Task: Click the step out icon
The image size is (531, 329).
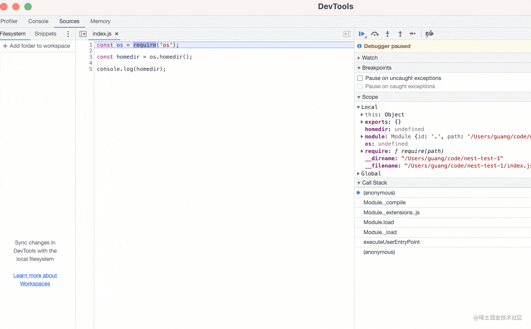Action: (400, 34)
